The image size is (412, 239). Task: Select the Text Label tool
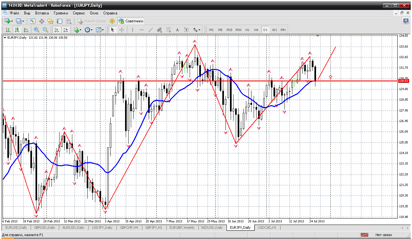186,30
